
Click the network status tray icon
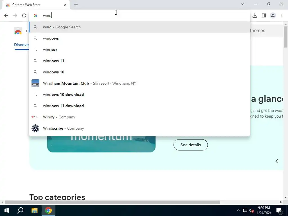click(x=245, y=210)
